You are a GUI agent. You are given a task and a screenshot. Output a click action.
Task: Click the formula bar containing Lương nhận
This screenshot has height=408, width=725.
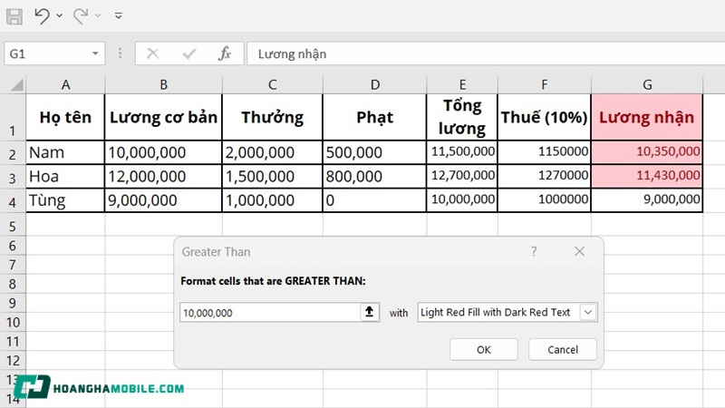pos(486,53)
